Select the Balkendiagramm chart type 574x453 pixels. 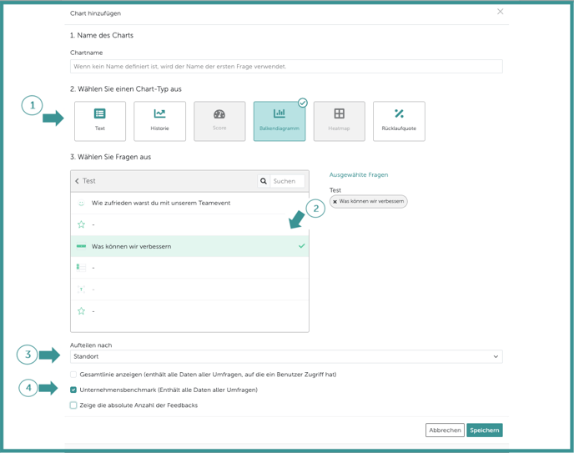pos(279,121)
